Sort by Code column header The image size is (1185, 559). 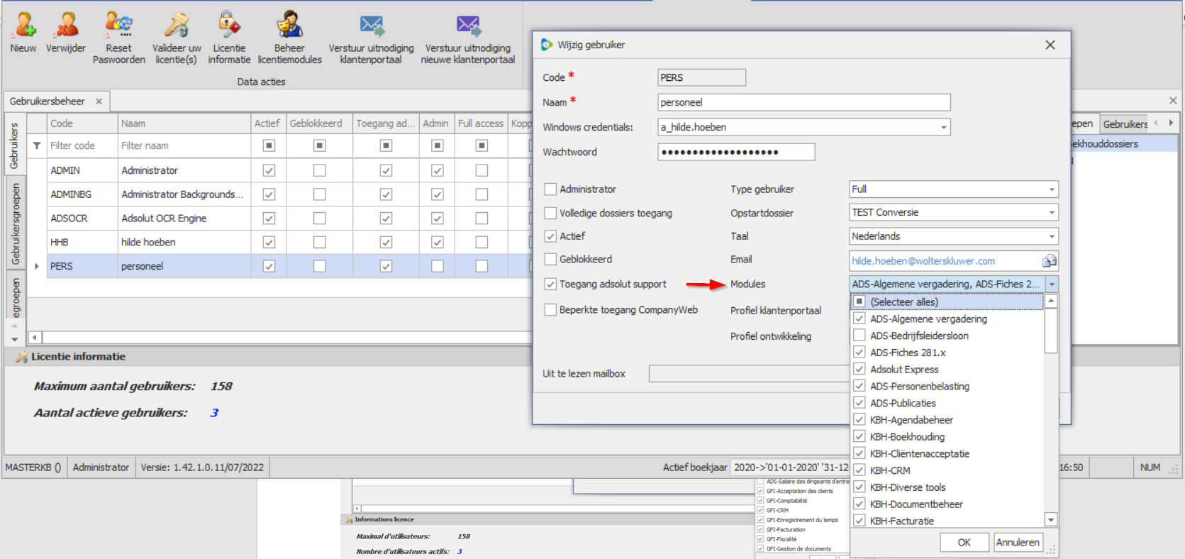pyautogui.click(x=82, y=123)
